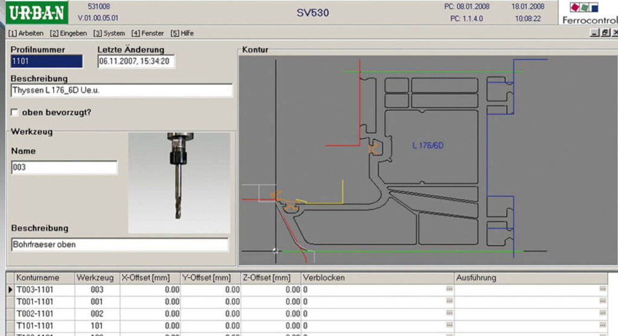Select the L 176/6D label in contour view
Viewport: 618px width, 336px height.
(x=428, y=146)
